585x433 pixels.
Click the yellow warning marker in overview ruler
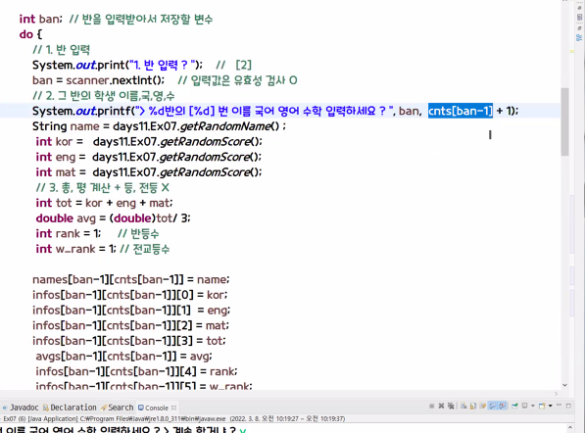click(572, 52)
